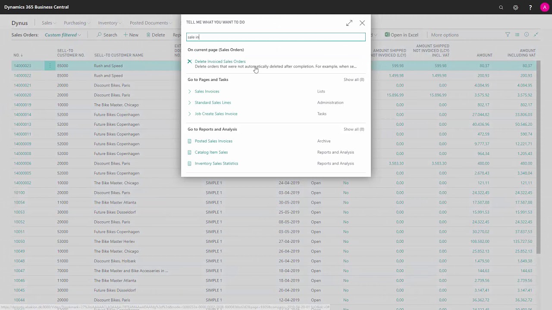
Task: Open the help question mark icon
Action: [x=530, y=7]
